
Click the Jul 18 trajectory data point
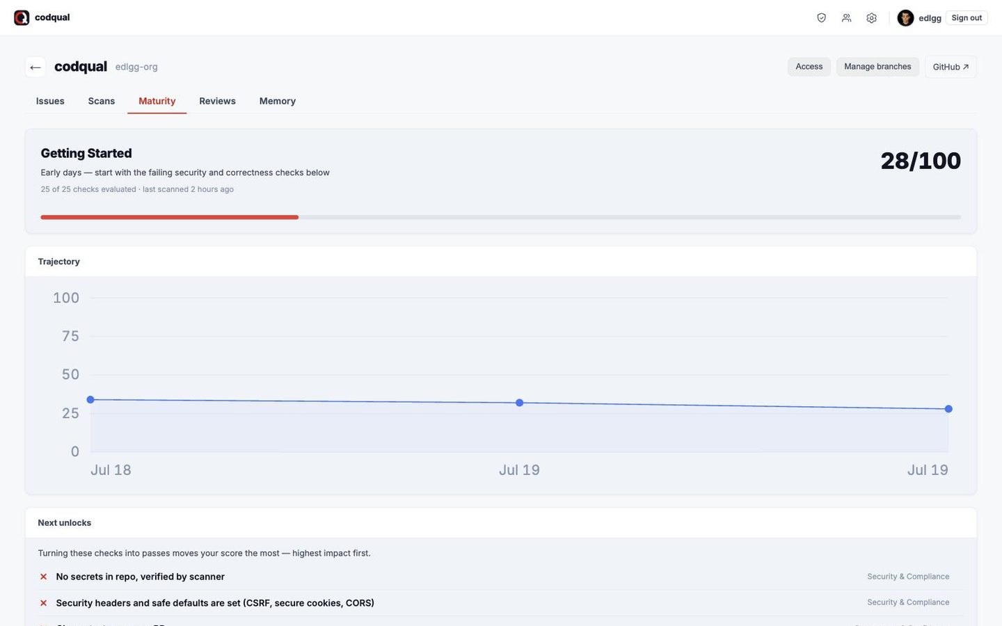90,400
